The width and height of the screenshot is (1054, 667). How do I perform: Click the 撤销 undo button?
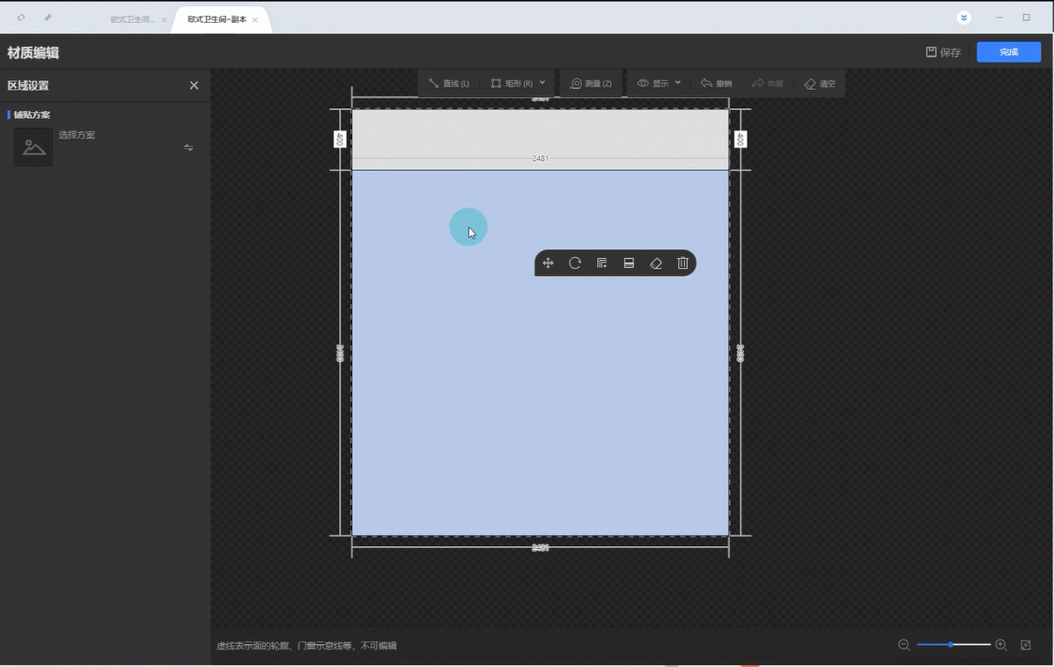point(716,84)
